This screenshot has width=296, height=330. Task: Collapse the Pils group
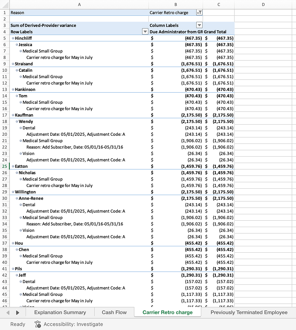[13, 269]
